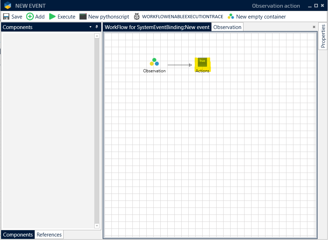Click the Save floppy disk icon
The image size is (328, 240).
6,16
